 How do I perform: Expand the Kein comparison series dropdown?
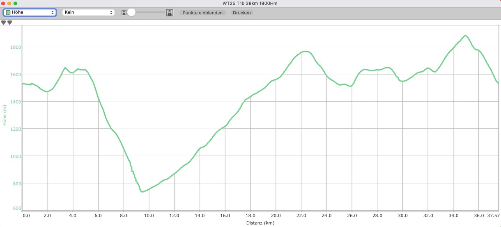click(88, 13)
